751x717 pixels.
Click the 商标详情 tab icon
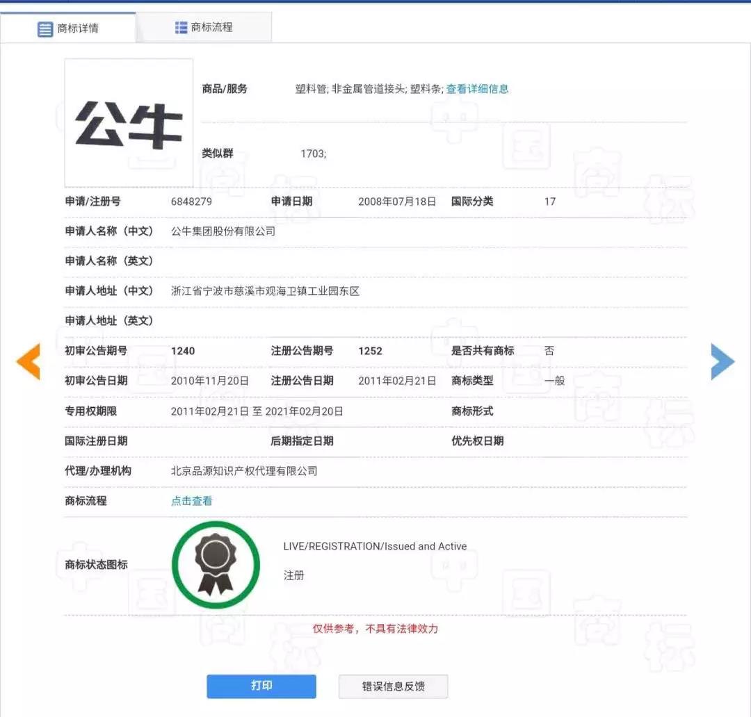(45, 29)
